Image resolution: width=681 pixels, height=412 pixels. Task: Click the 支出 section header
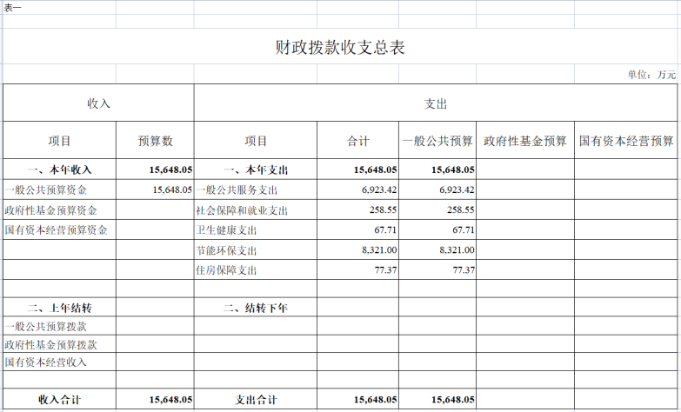[x=436, y=103]
